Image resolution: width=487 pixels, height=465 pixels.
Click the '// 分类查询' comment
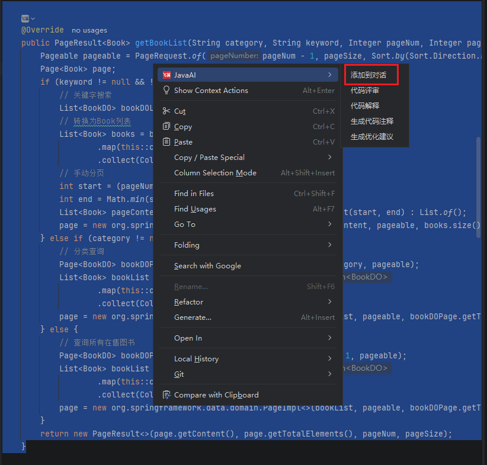82,251
